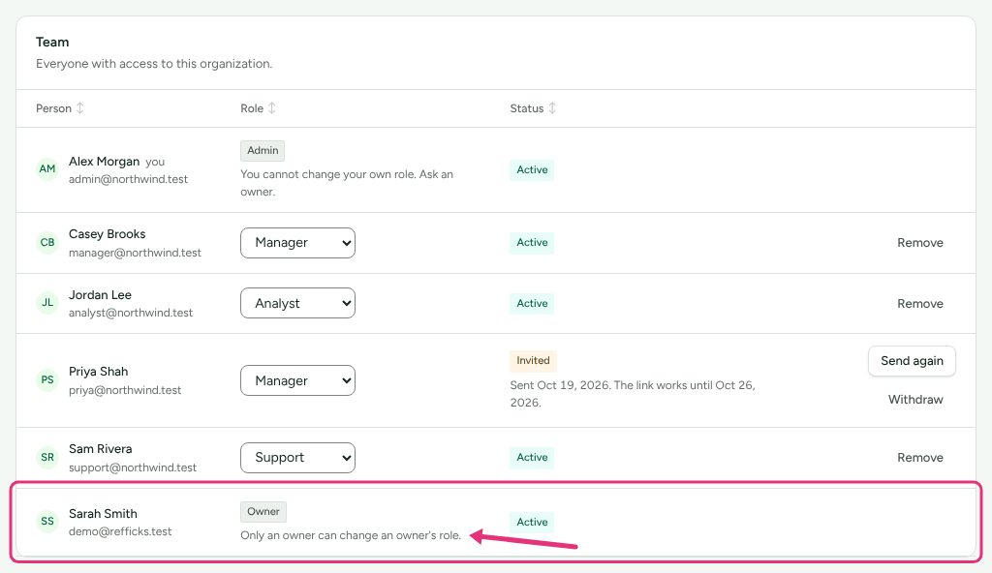Click the email priya@northwind.test
992x573 pixels.
click(125, 390)
